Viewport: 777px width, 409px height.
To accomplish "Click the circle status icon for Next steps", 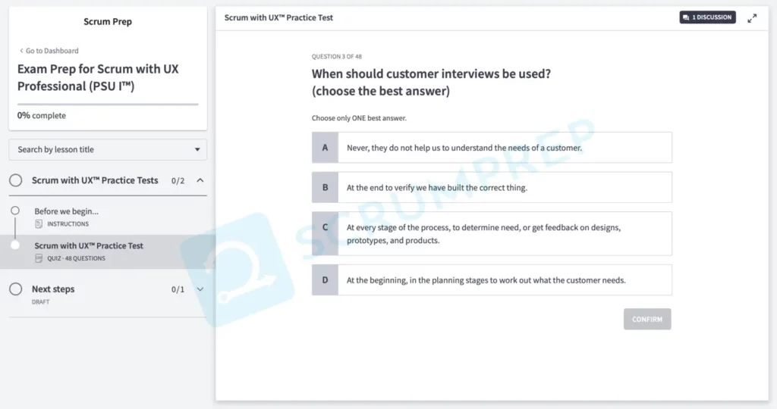I will [x=15, y=289].
